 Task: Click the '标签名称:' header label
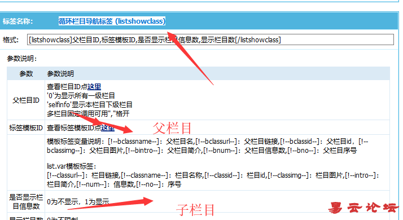17,21
